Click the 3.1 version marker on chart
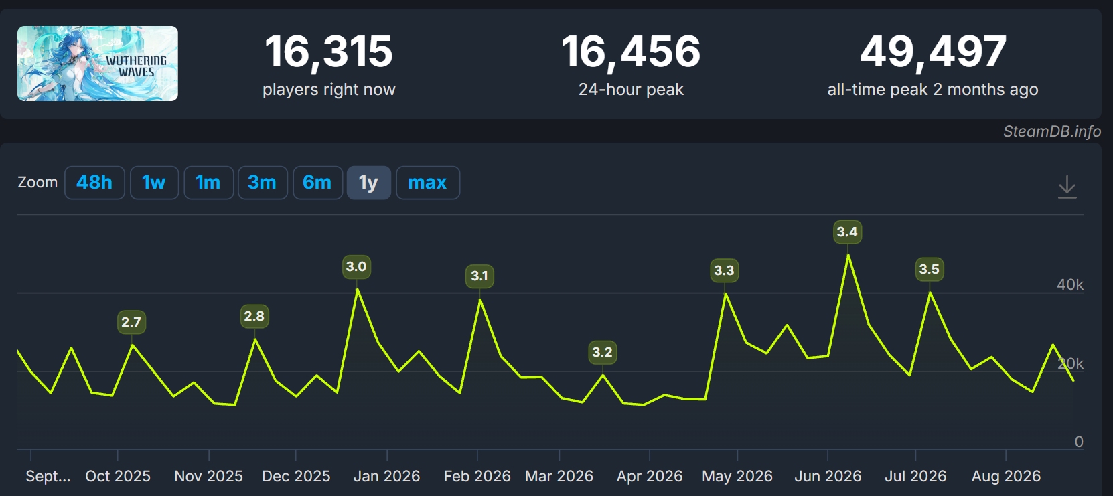 coord(479,276)
